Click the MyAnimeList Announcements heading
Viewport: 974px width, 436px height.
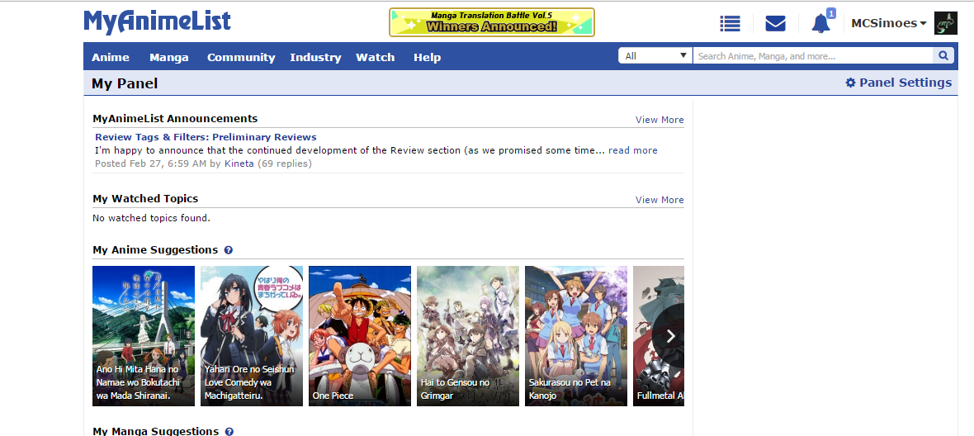click(x=175, y=119)
